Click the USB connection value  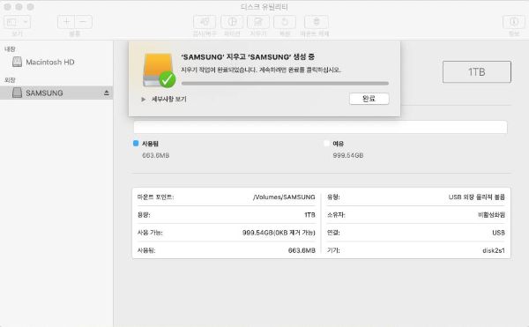[499, 233]
